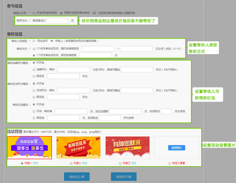Click the 商品最低价 price input field
The image size is (236, 183).
pyautogui.click(x=57, y=21)
